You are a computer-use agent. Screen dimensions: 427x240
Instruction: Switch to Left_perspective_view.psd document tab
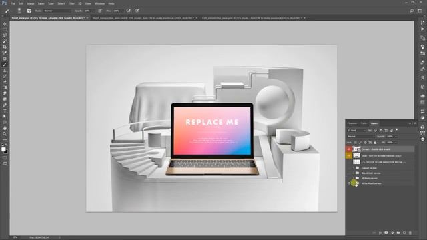(x=252, y=18)
